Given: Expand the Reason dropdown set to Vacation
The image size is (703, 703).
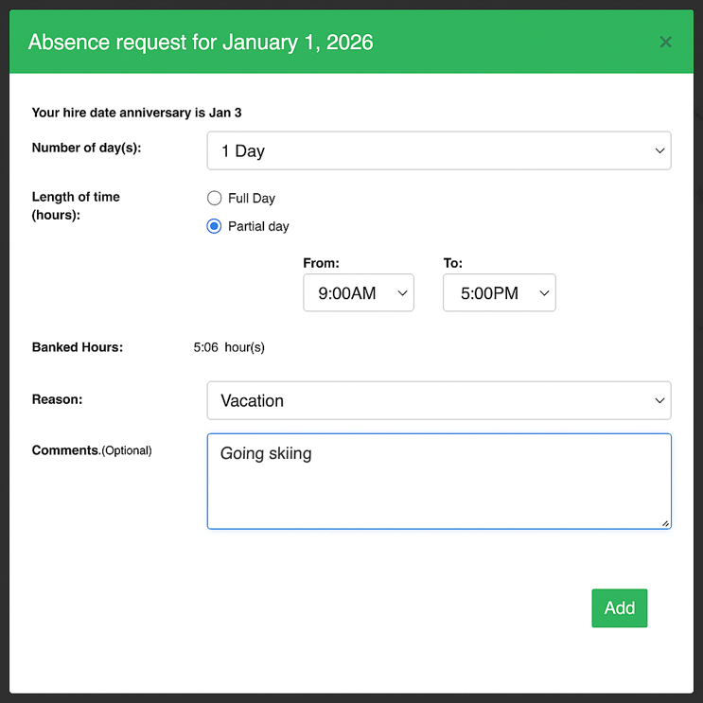Looking at the screenshot, I should coord(438,400).
